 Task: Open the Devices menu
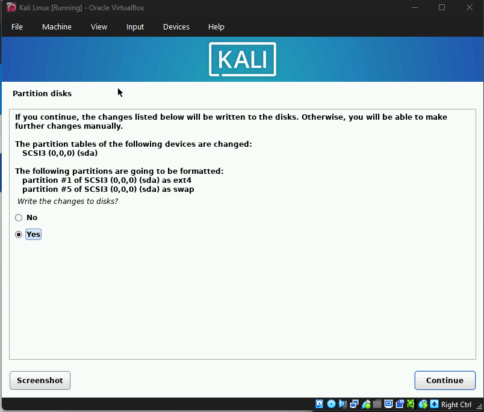point(176,27)
